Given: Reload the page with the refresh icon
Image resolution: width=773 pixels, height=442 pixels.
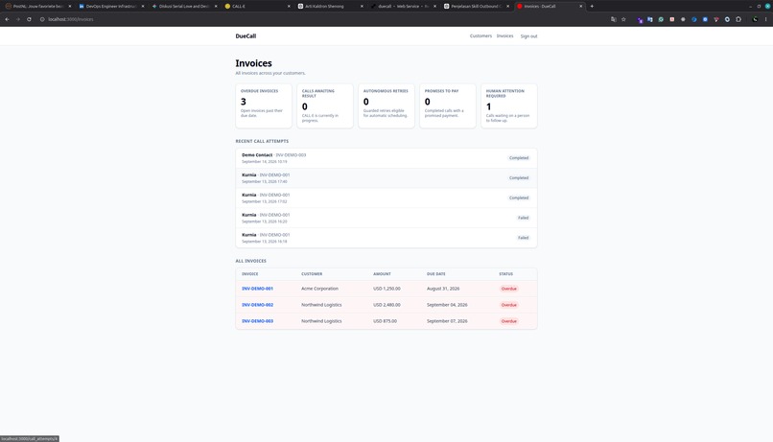Looking at the screenshot, I should 29,19.
